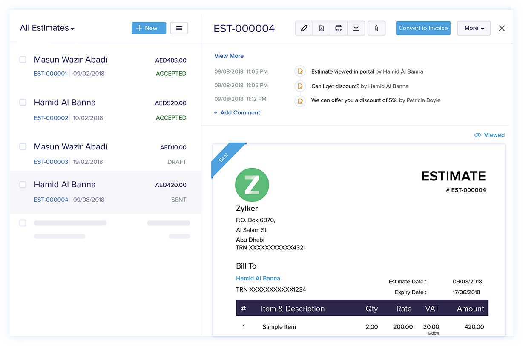
Task: Click the green Zylker logo
Action: click(x=252, y=185)
